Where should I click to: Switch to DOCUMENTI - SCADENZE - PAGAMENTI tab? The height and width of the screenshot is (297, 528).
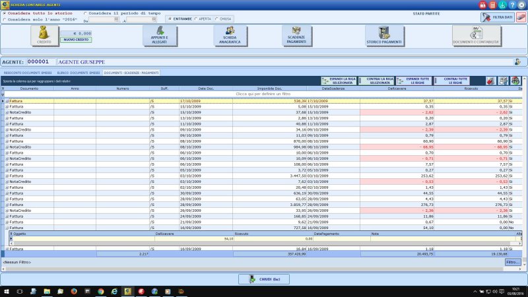click(131, 73)
